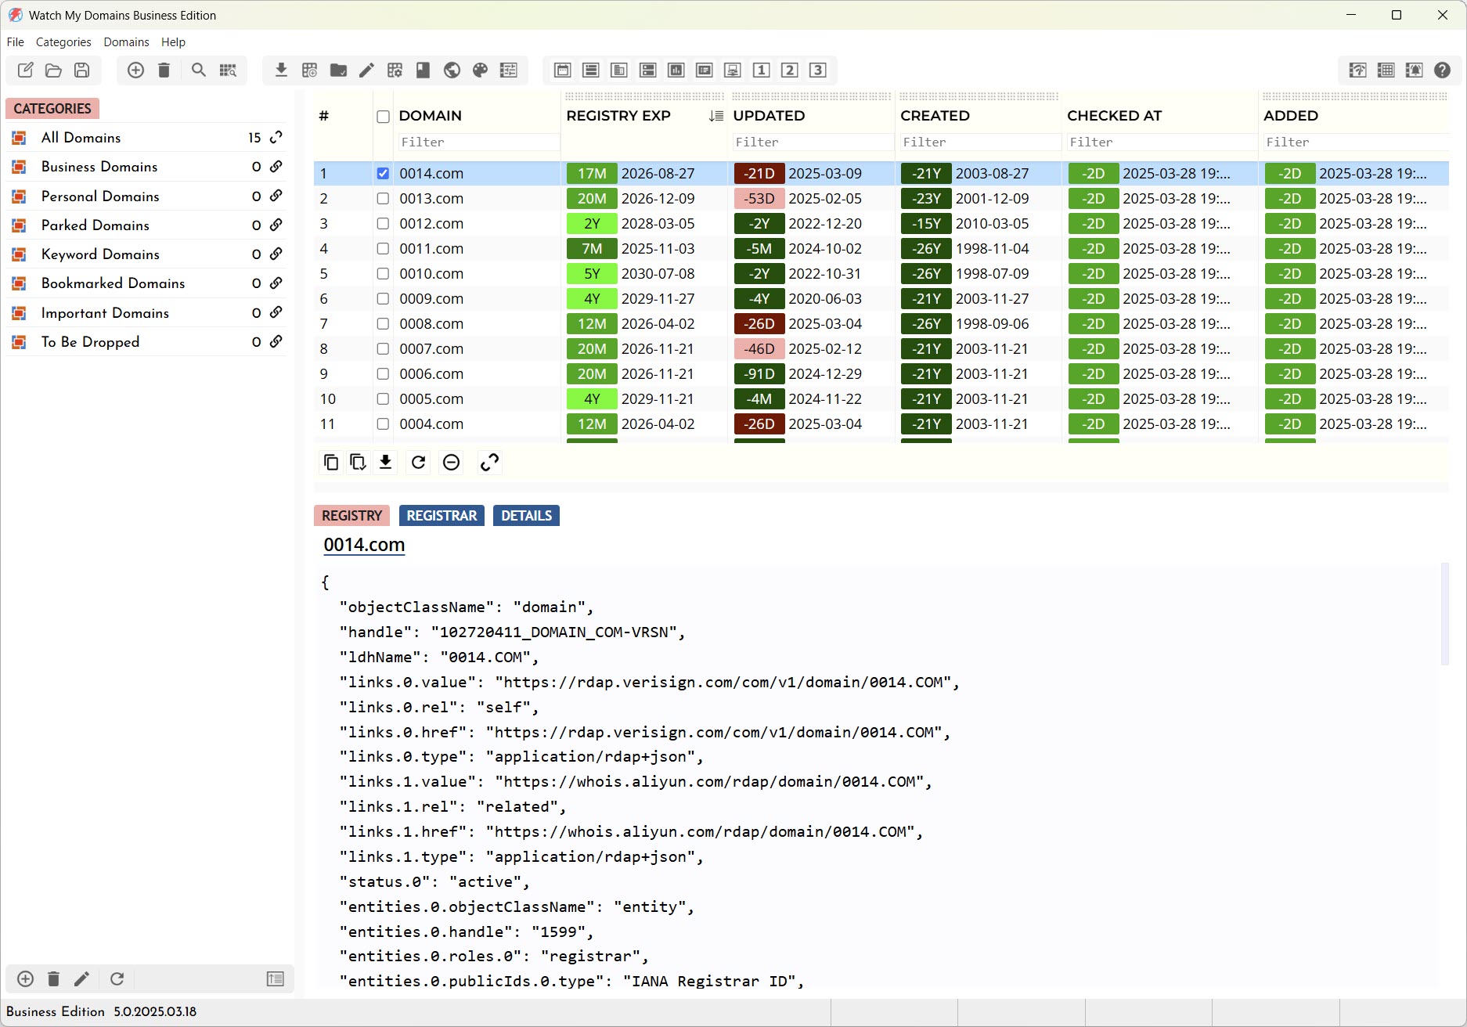
Task: Click the CREATED filter input field
Action: (980, 142)
